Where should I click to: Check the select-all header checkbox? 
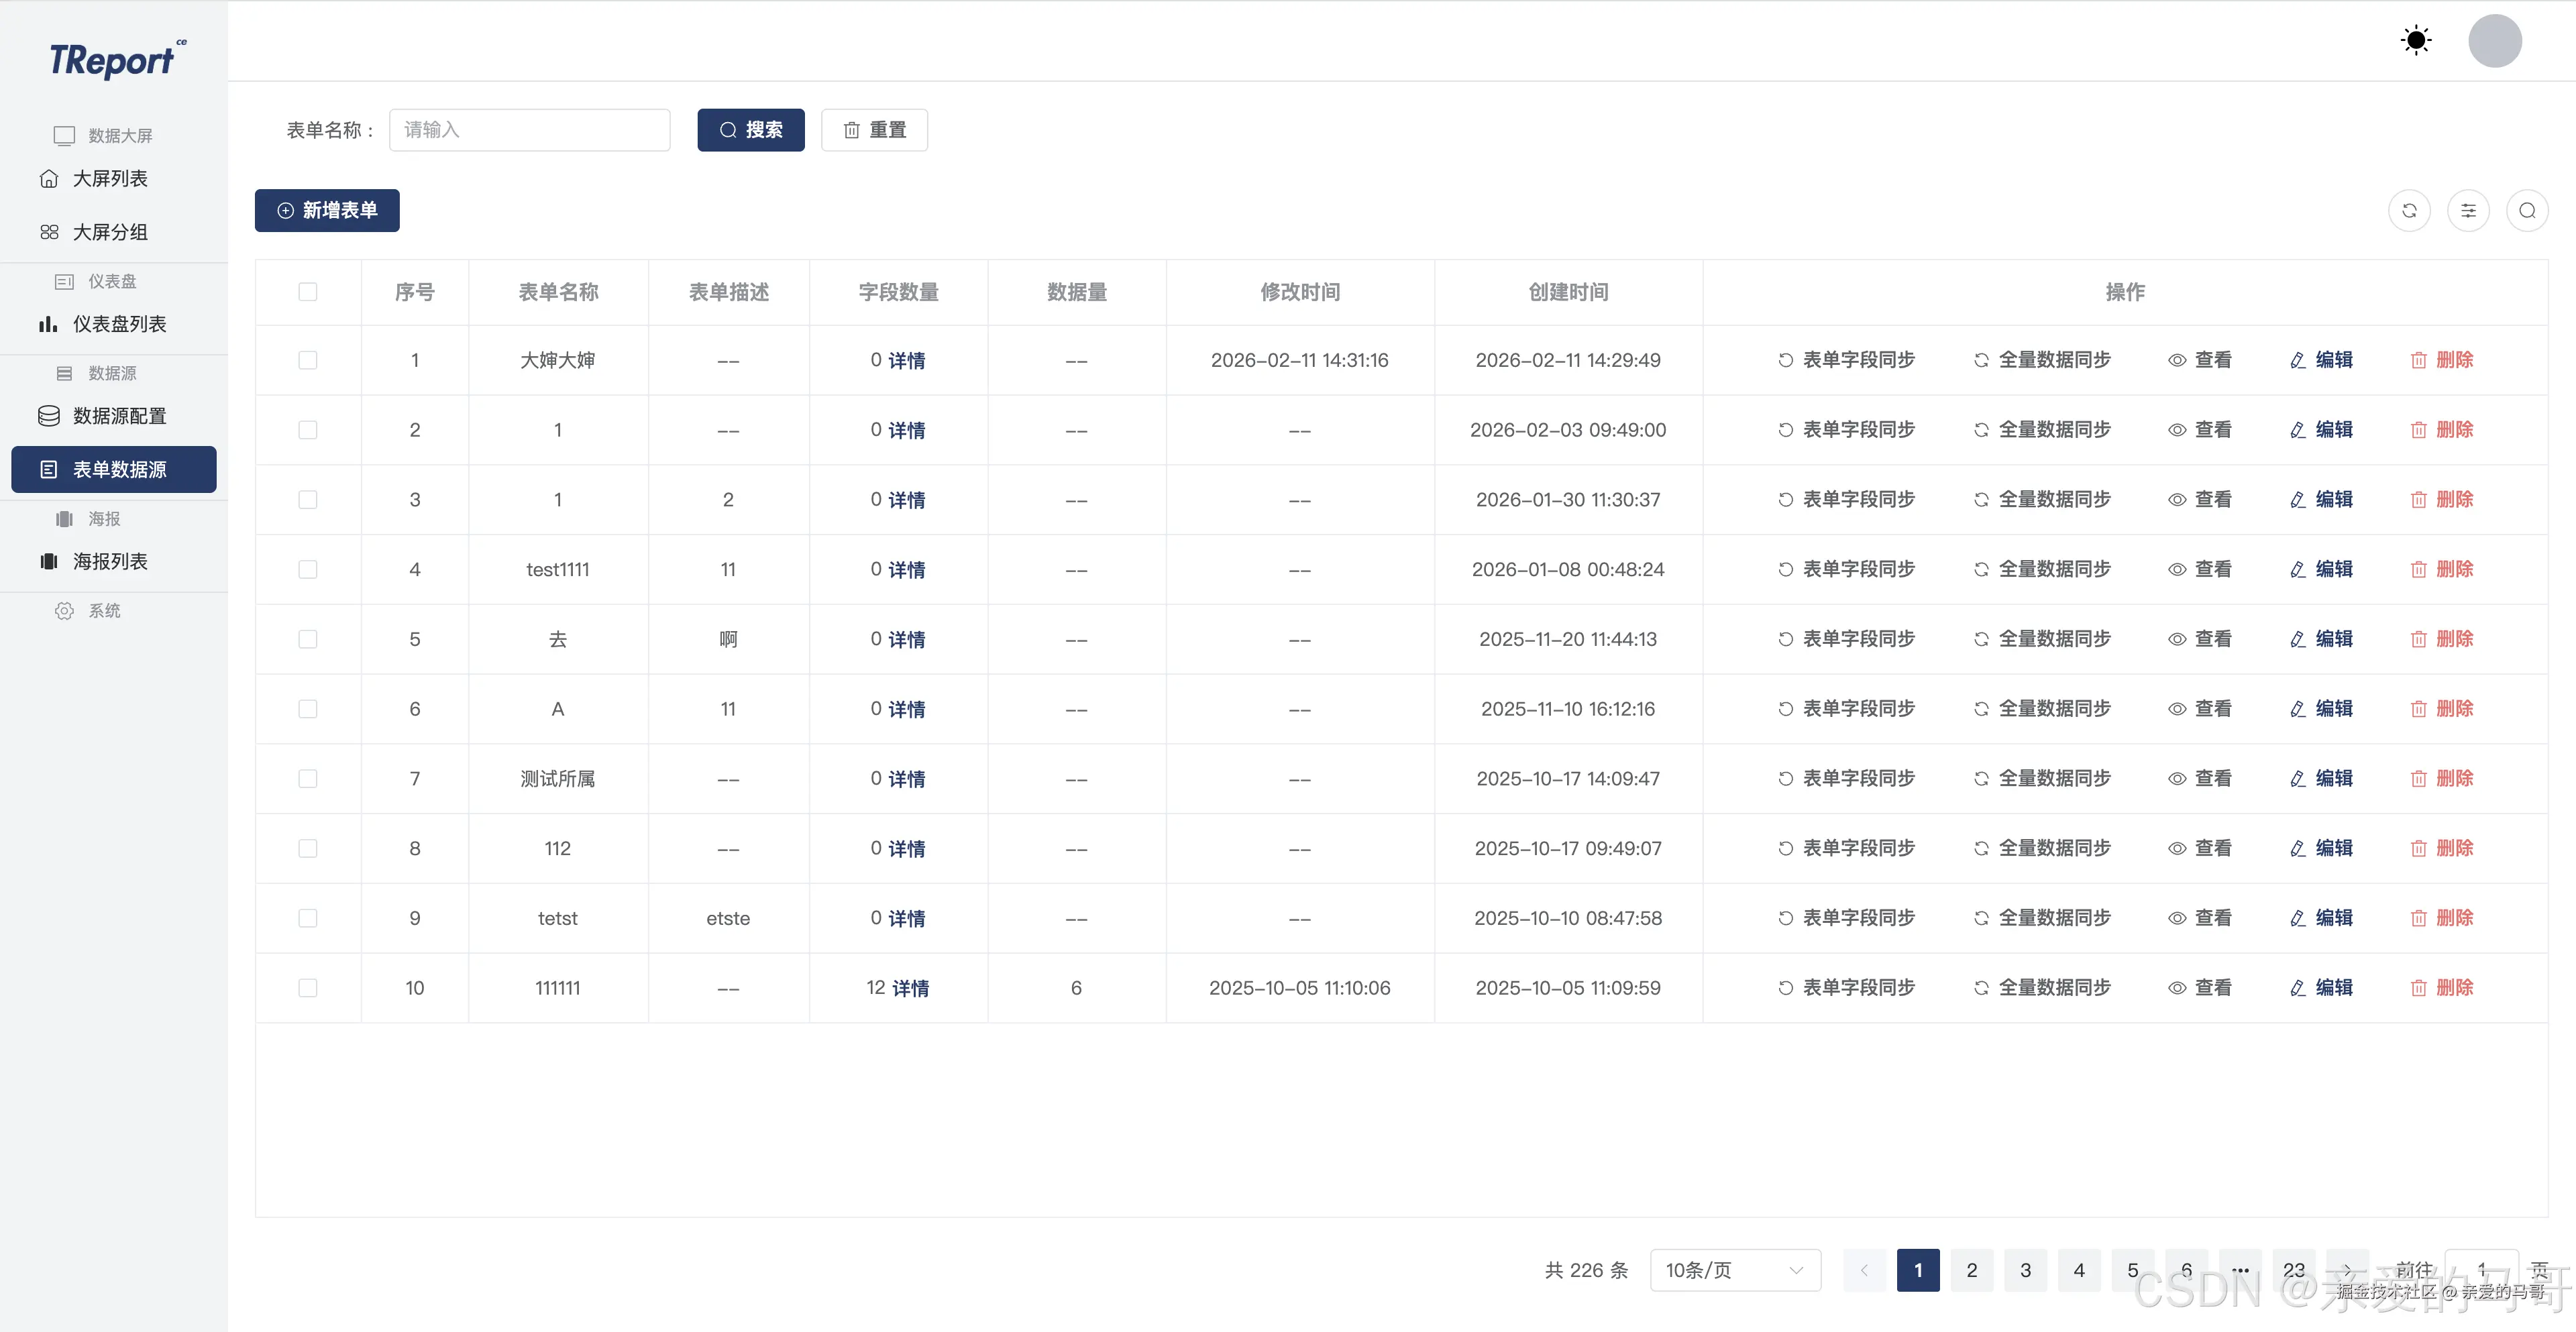tap(308, 292)
